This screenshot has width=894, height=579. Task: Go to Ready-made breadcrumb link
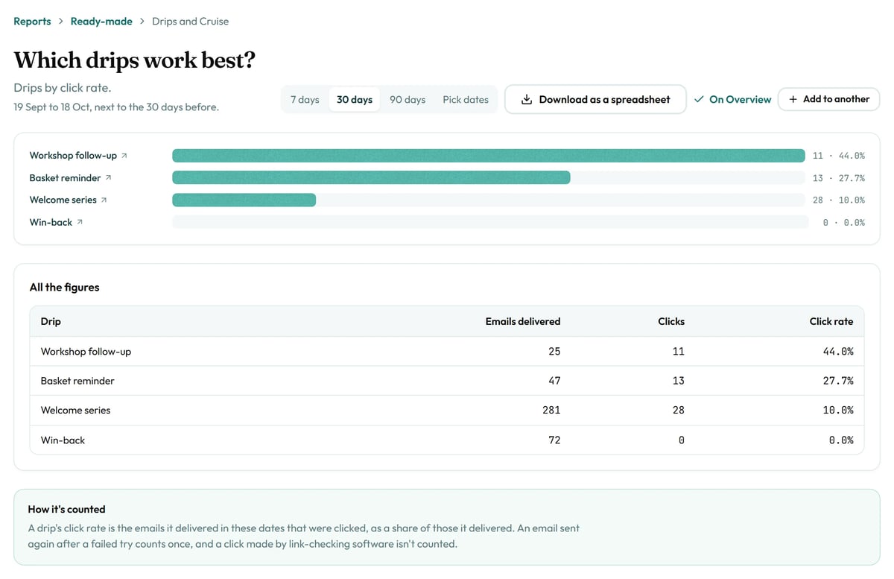[101, 22]
